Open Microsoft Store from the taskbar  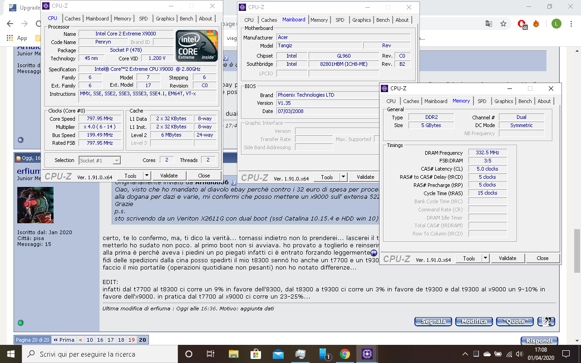[256, 354]
